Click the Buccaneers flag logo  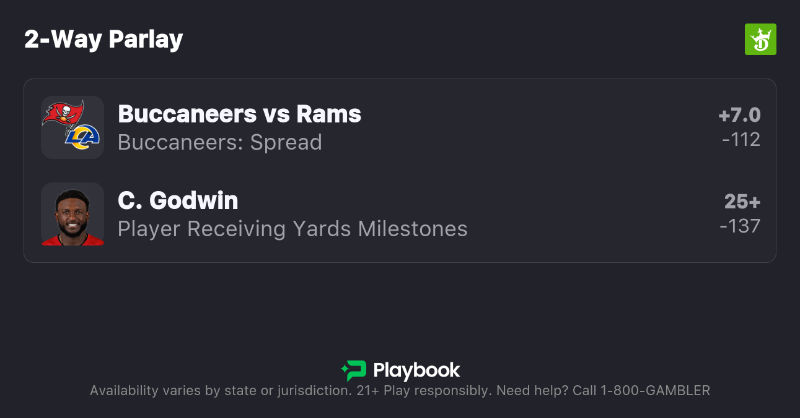[x=63, y=114]
